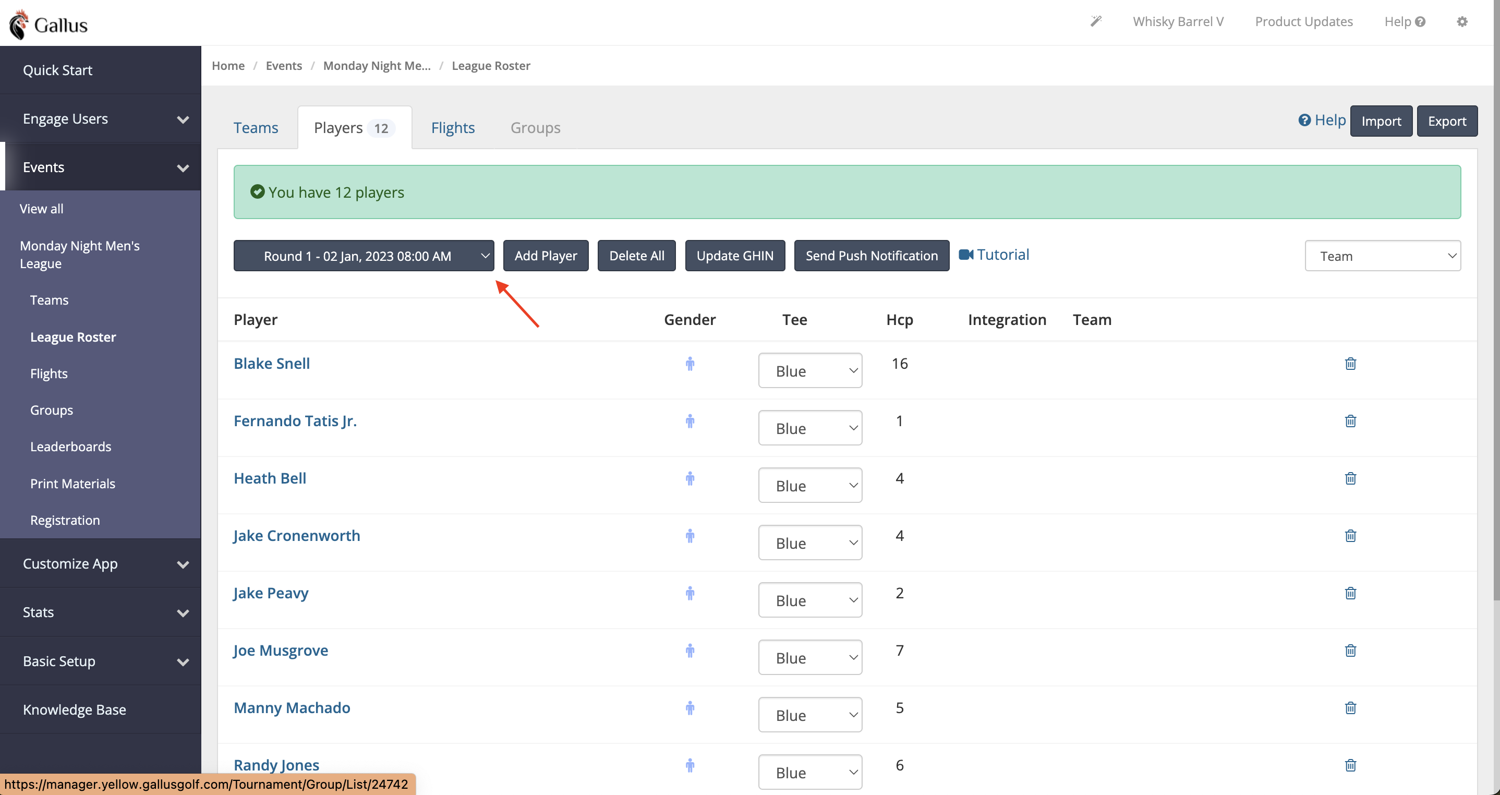
Task: Delete Jake Peavy with trash icon
Action: pyautogui.click(x=1350, y=593)
